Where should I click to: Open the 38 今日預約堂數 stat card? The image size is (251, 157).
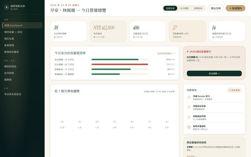(x=69, y=31)
